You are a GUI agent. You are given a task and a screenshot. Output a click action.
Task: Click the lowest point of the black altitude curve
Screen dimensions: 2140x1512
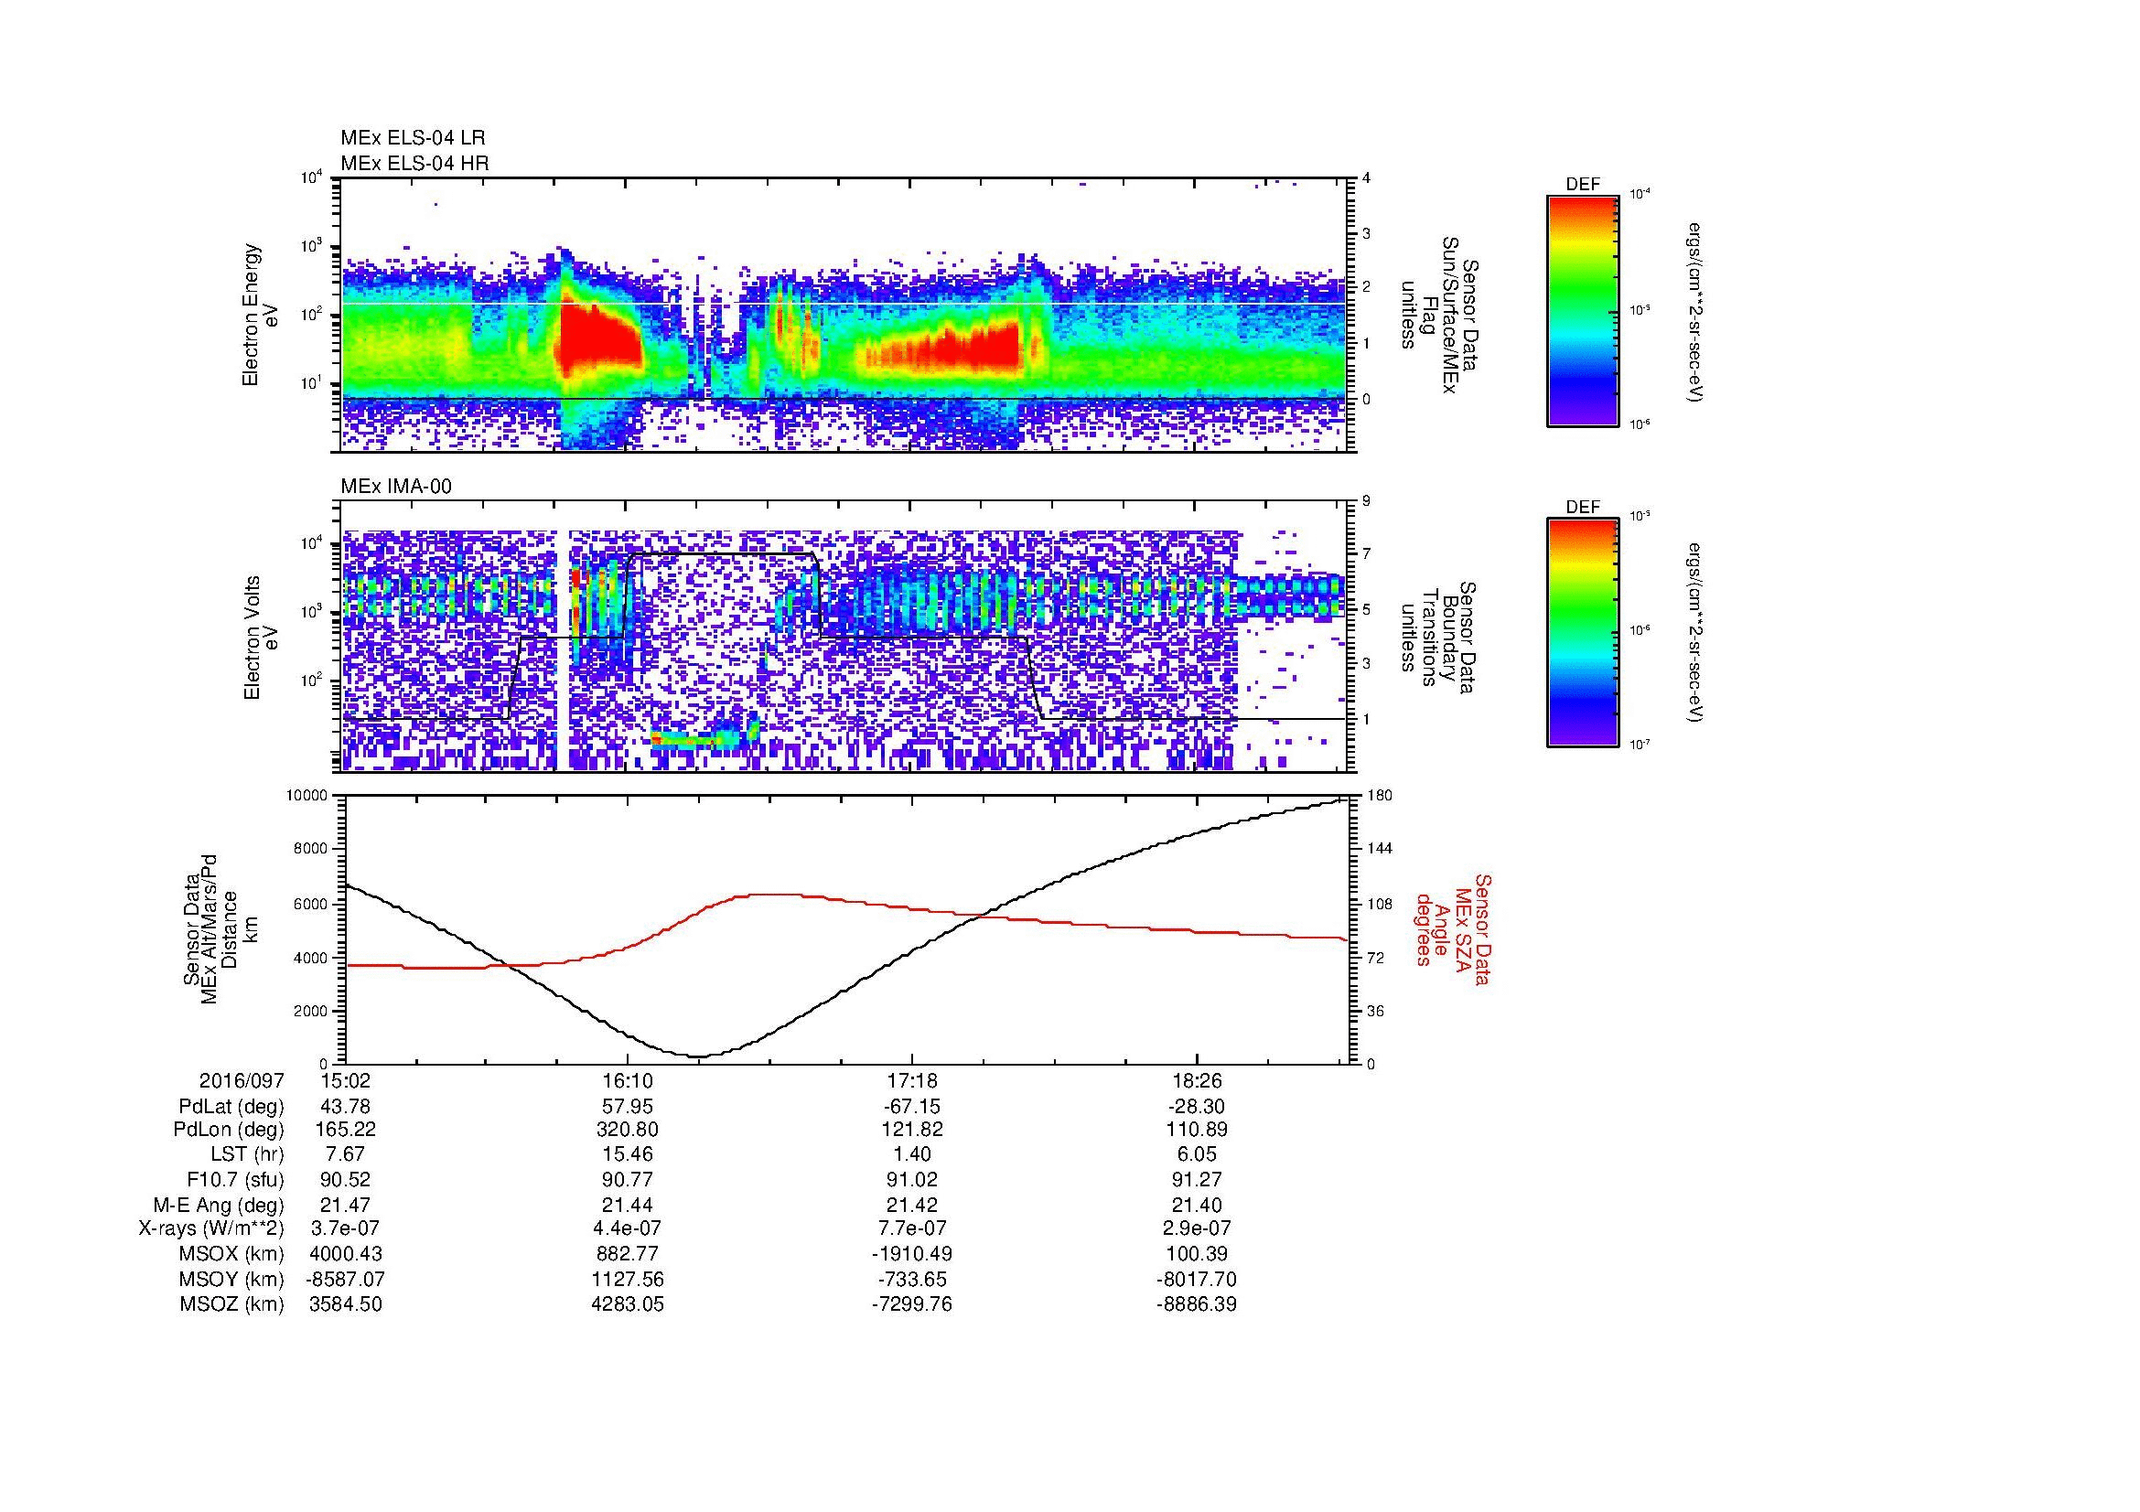pos(699,1056)
